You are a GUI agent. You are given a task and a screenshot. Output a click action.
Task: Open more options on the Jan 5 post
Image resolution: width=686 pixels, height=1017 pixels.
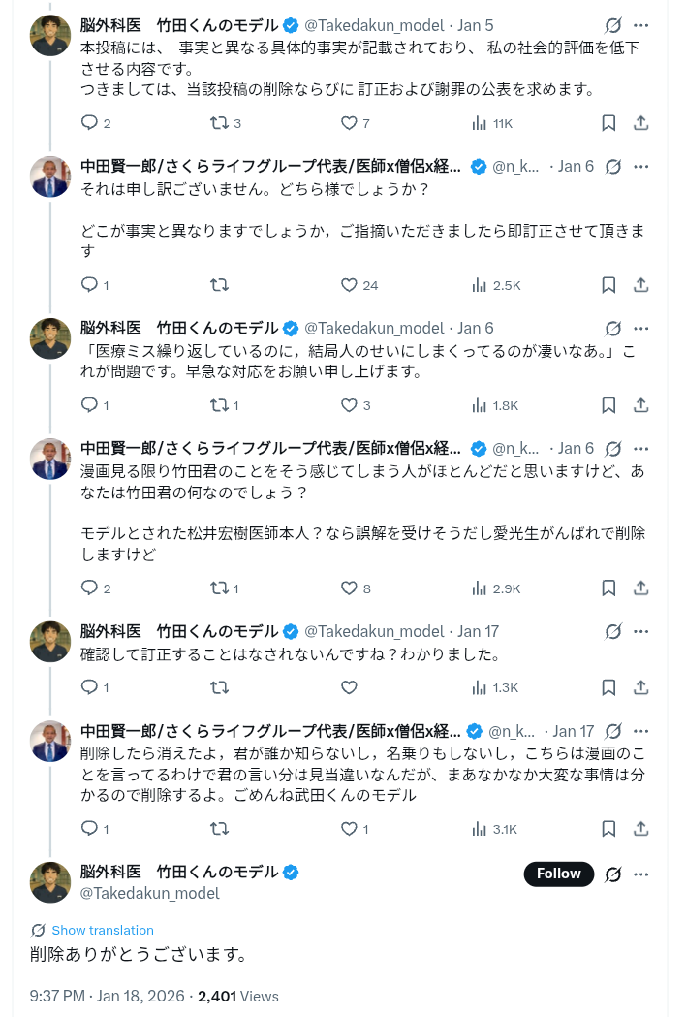tap(640, 26)
